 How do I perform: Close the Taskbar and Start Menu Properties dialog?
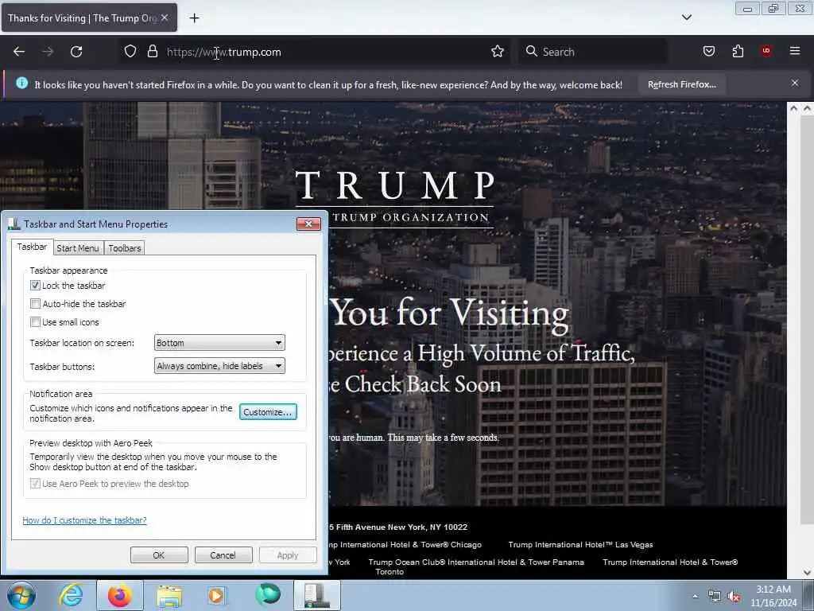[x=308, y=224]
